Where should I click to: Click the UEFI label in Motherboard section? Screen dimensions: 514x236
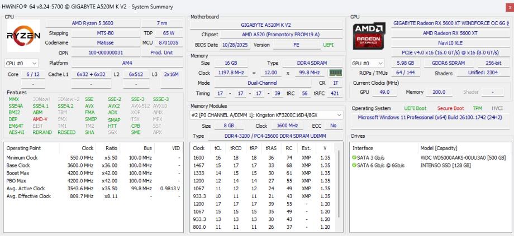point(329,45)
